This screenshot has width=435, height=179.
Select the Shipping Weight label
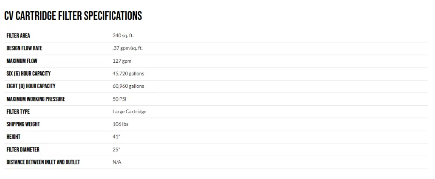point(23,124)
